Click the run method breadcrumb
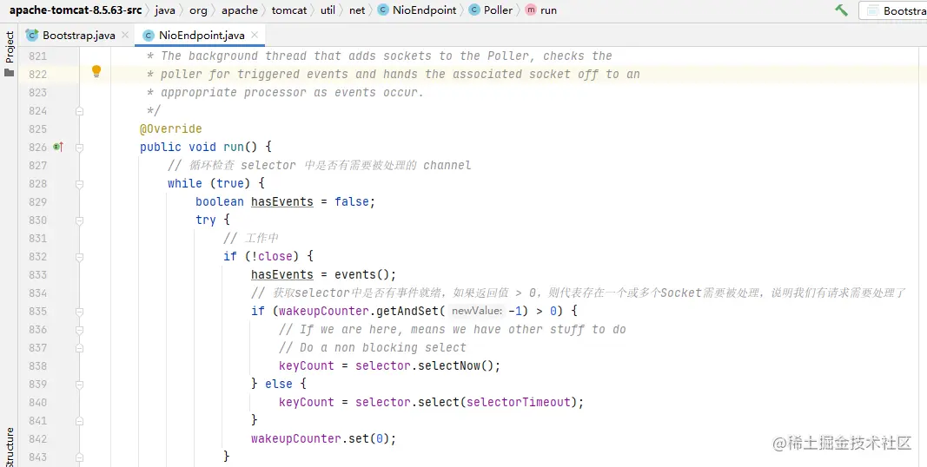927x467 pixels. (541, 10)
